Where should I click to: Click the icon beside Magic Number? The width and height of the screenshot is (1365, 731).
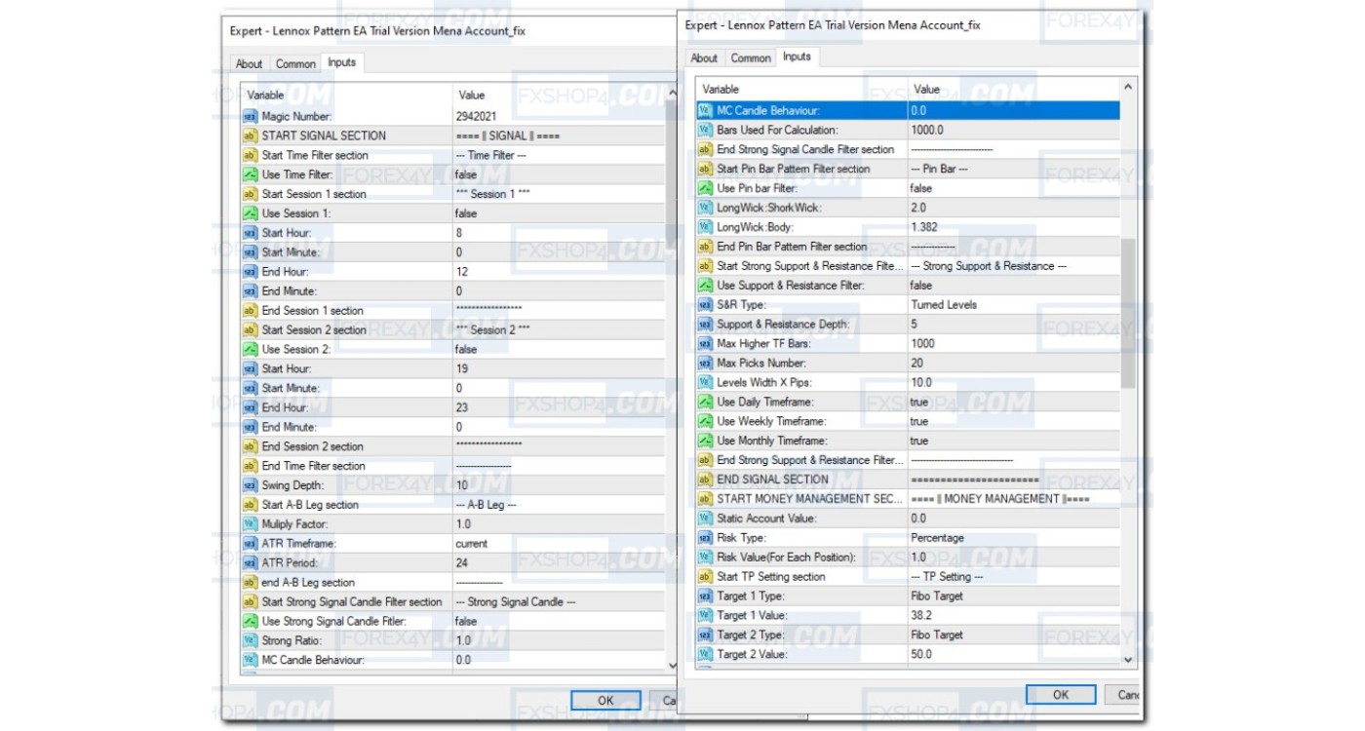tap(250, 116)
